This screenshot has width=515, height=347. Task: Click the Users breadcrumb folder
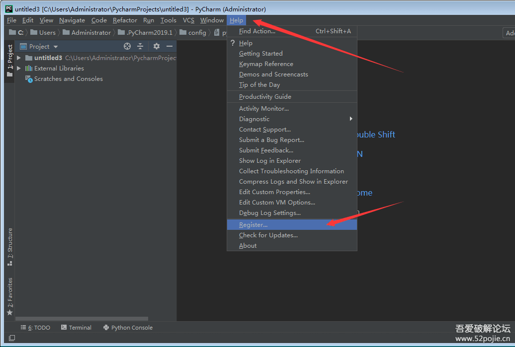point(43,32)
